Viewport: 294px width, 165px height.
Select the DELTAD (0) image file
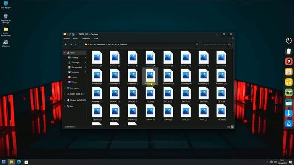[97, 112]
